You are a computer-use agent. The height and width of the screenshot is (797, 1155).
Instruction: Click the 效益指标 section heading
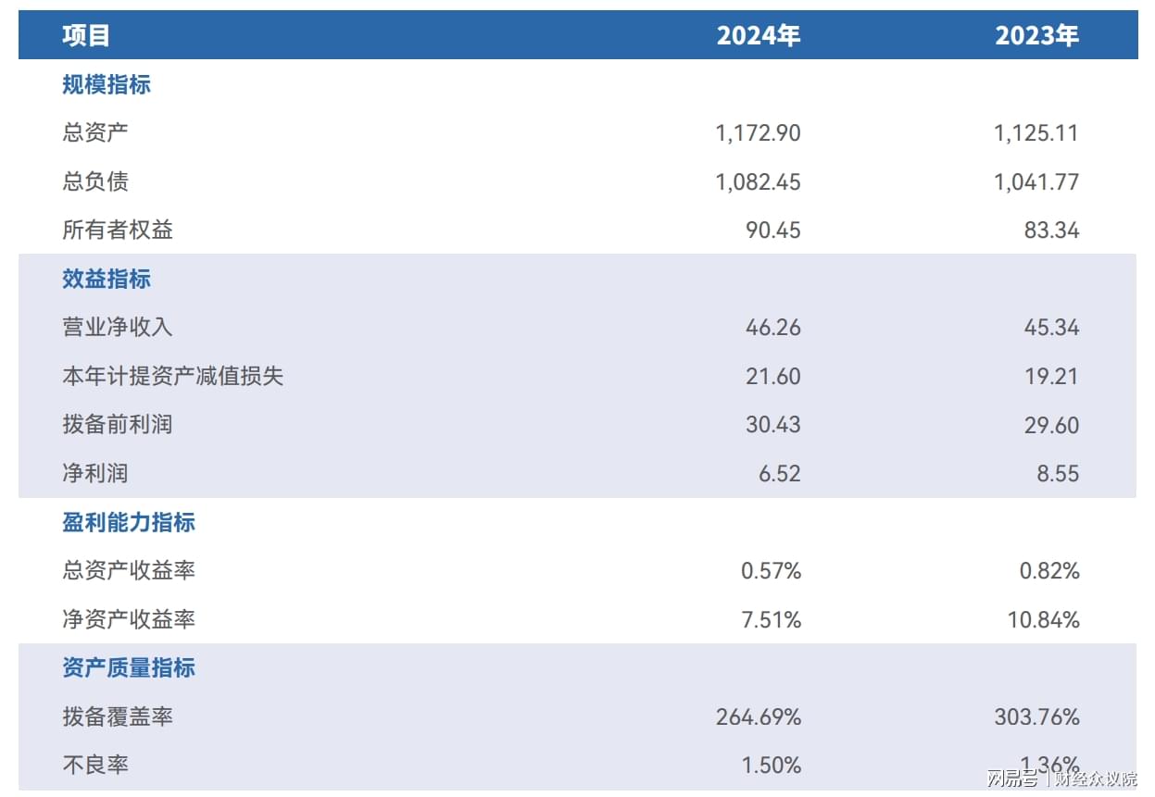(x=107, y=280)
